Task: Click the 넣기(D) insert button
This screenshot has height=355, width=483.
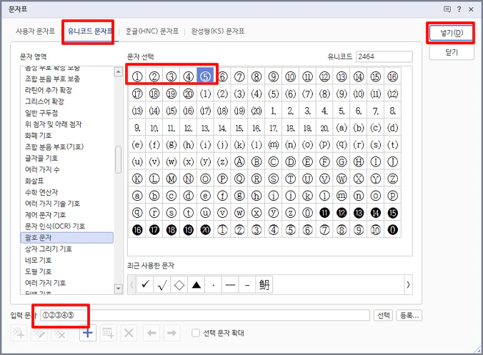Action: [452, 33]
